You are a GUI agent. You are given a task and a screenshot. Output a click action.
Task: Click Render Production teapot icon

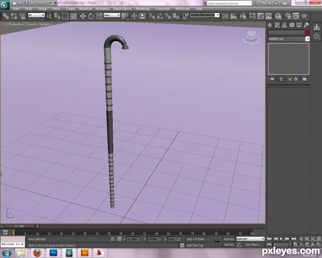[304, 16]
